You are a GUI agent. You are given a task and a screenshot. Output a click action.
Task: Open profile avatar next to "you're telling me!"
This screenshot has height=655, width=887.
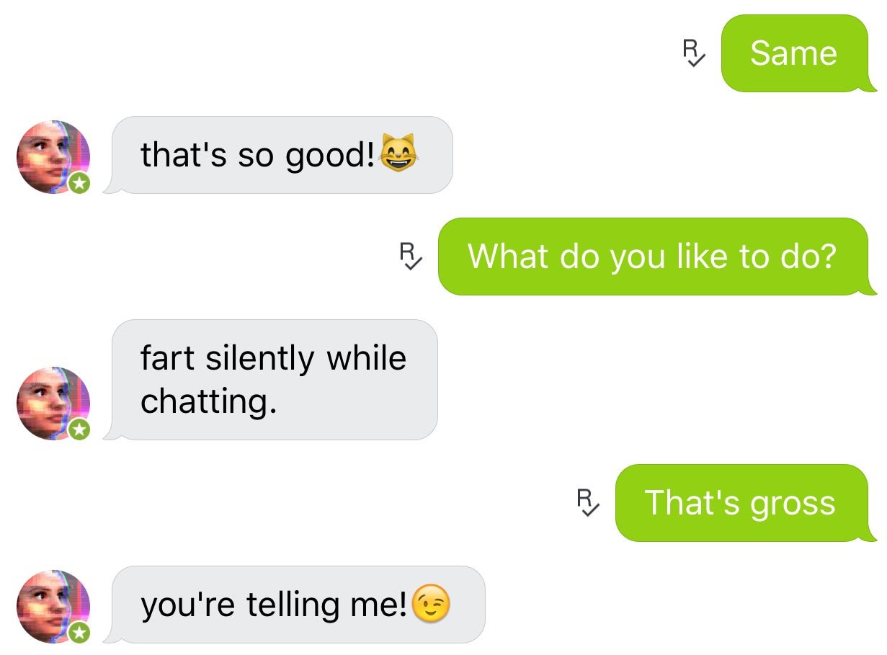point(53,607)
